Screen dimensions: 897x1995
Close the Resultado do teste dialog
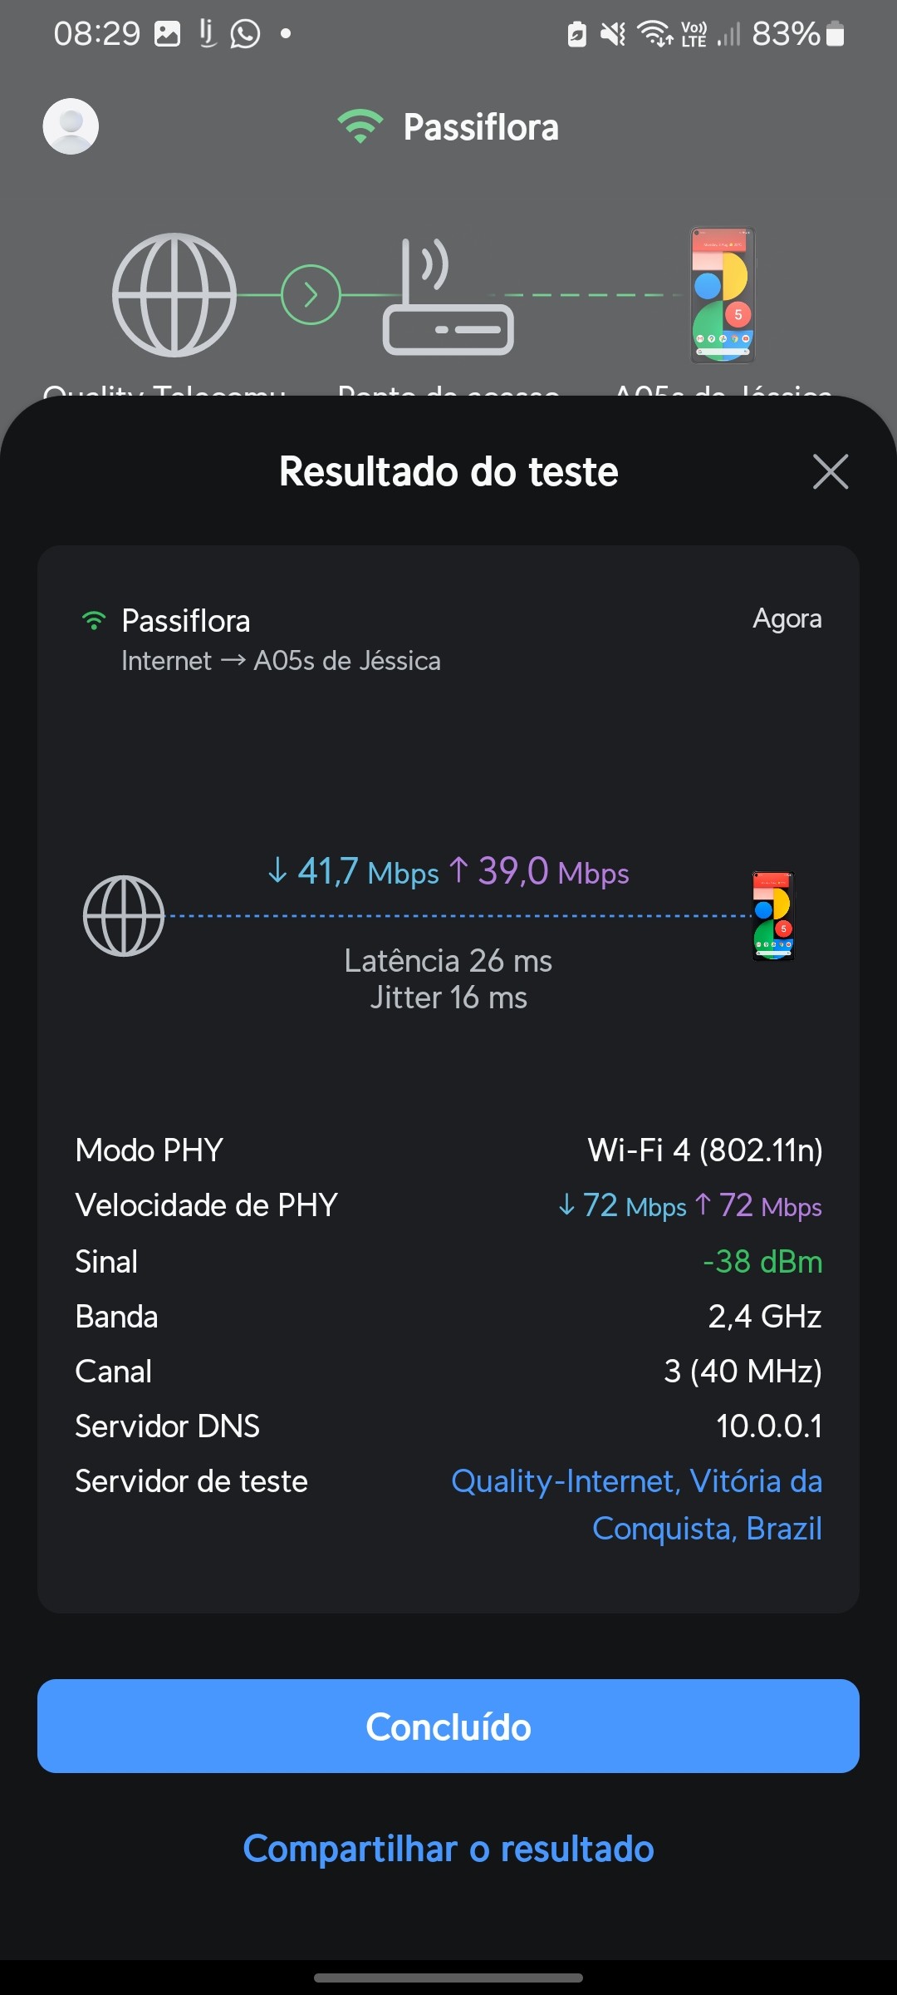[830, 472]
